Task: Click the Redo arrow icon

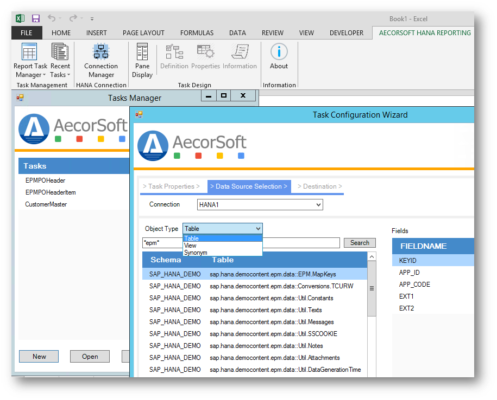Action: tap(73, 18)
